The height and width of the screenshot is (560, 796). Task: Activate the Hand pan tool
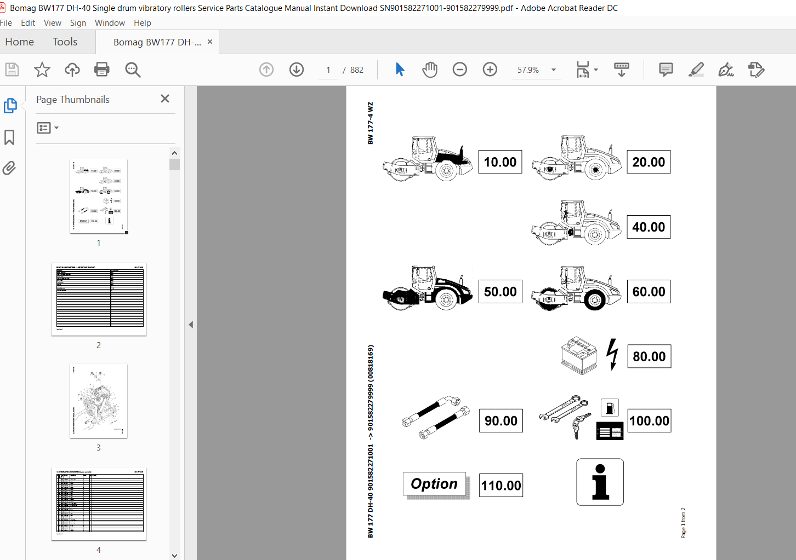[430, 70]
